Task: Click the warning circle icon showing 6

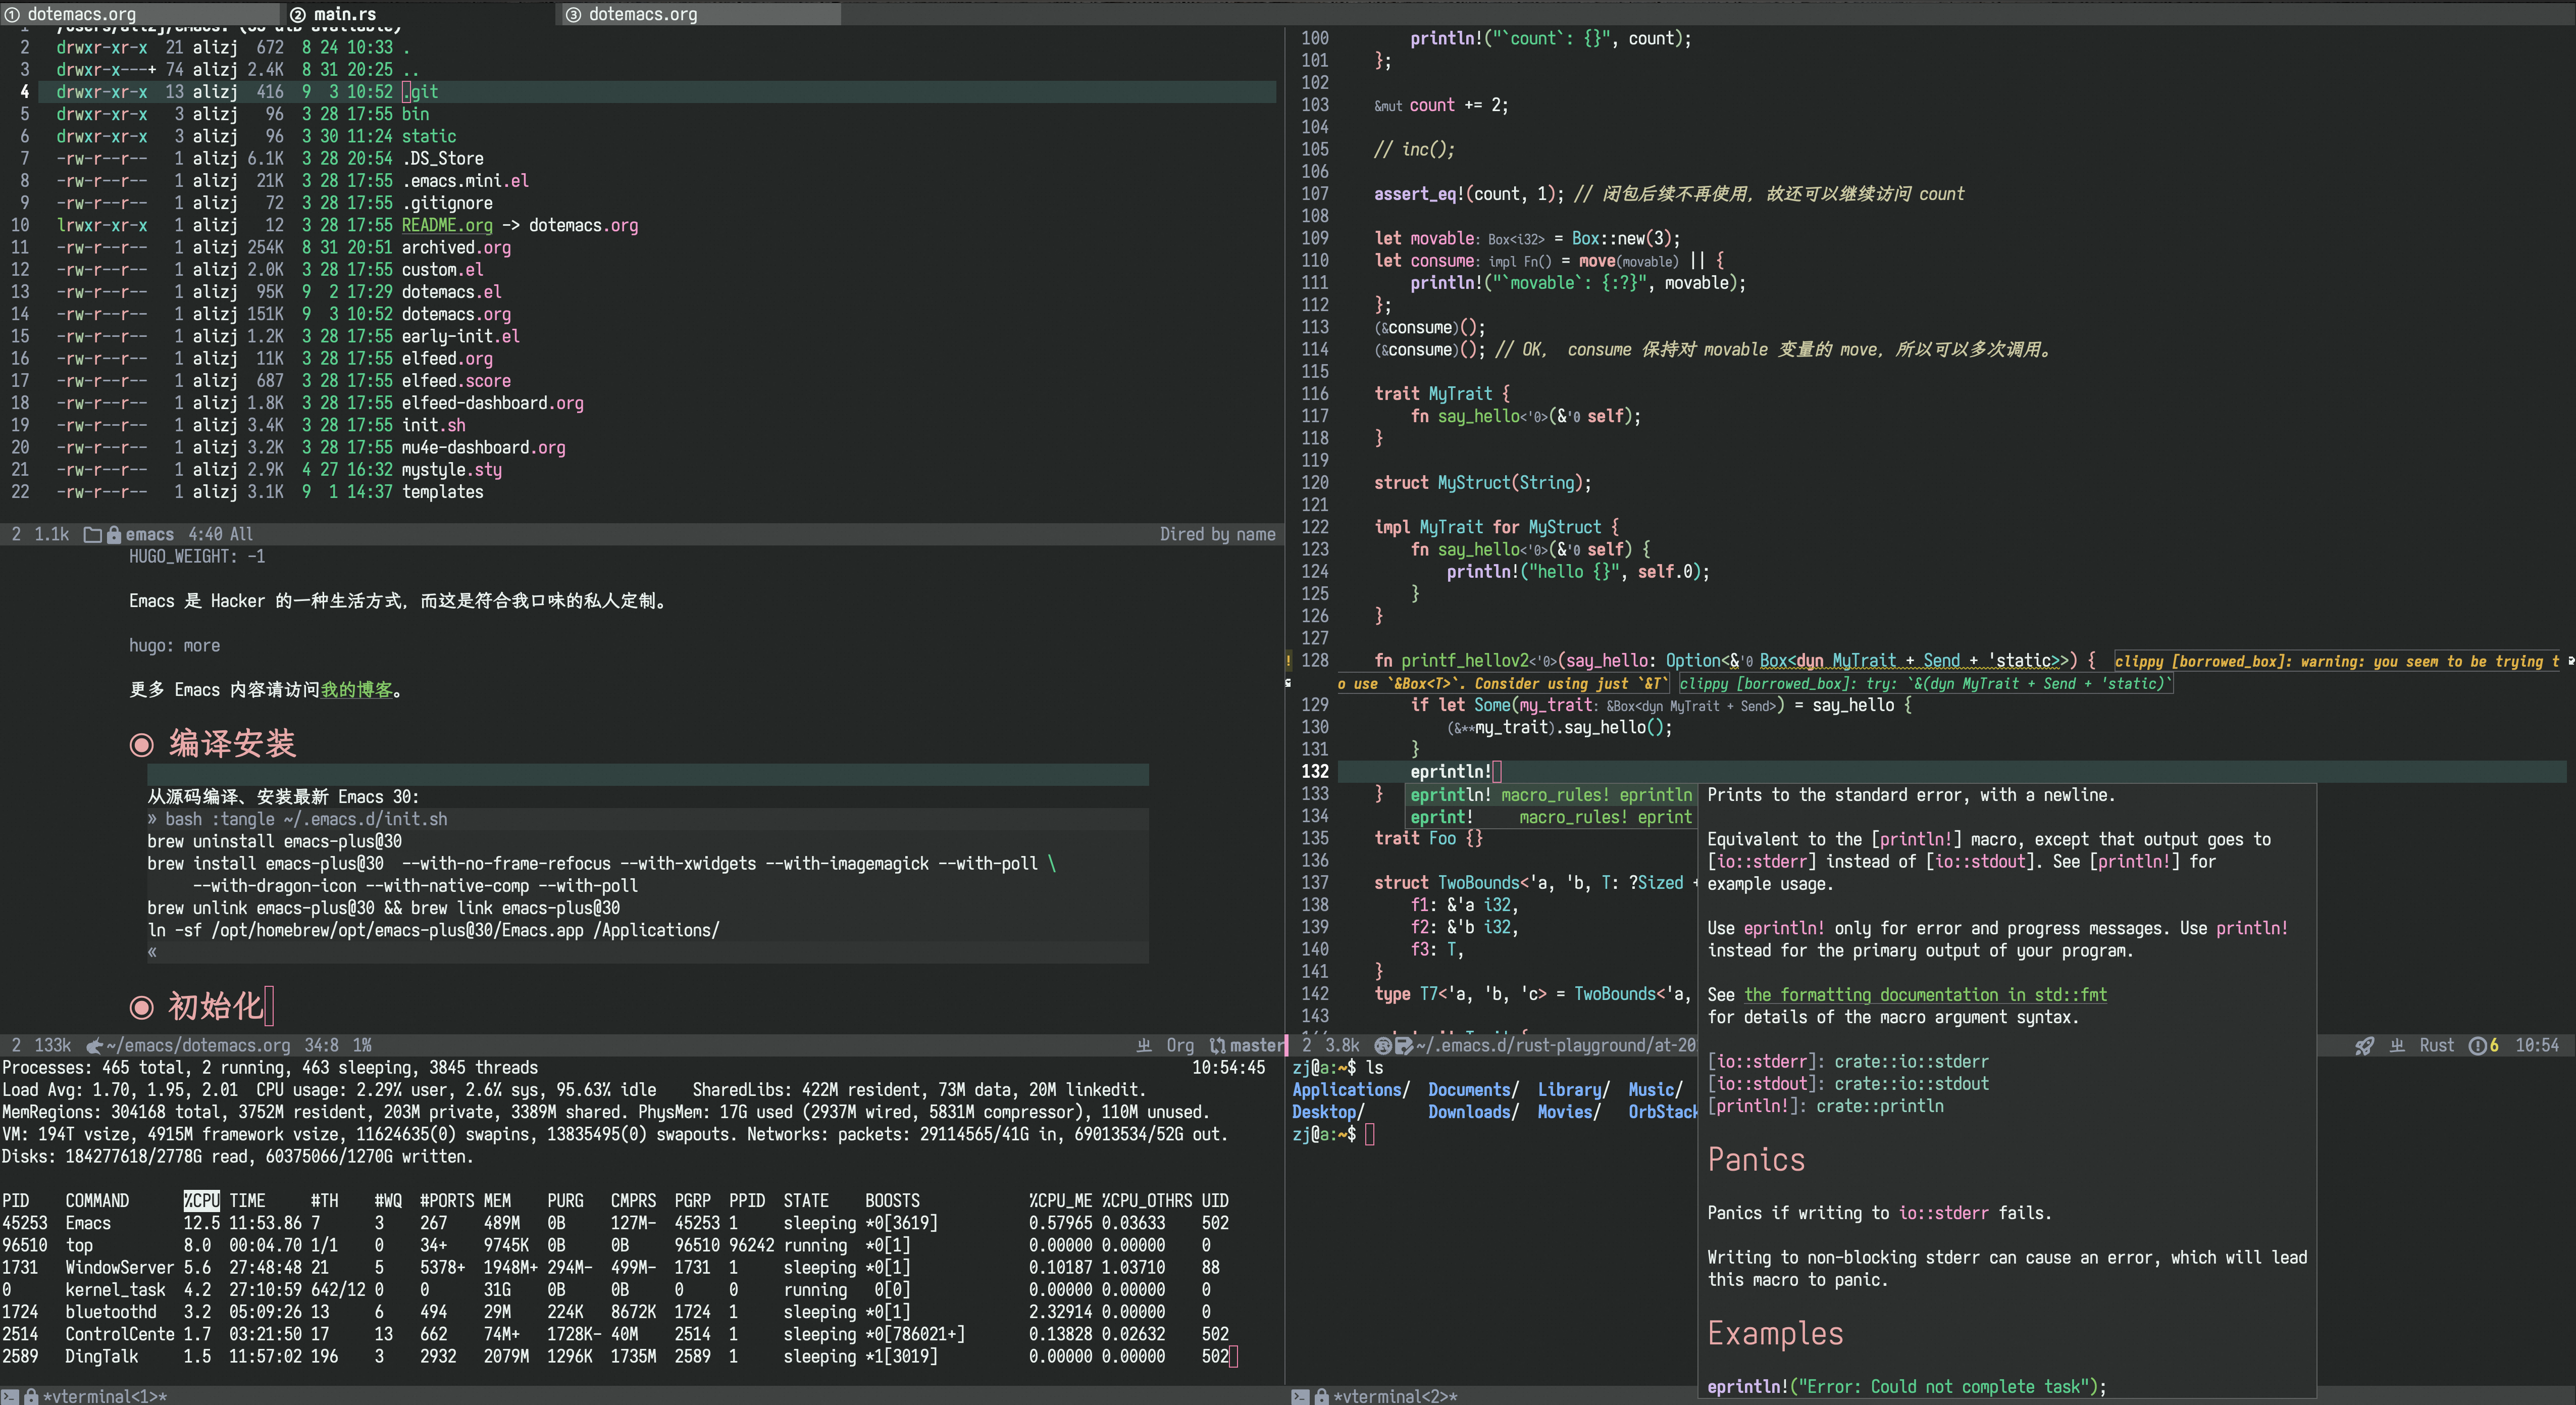Action: coord(2478,1045)
